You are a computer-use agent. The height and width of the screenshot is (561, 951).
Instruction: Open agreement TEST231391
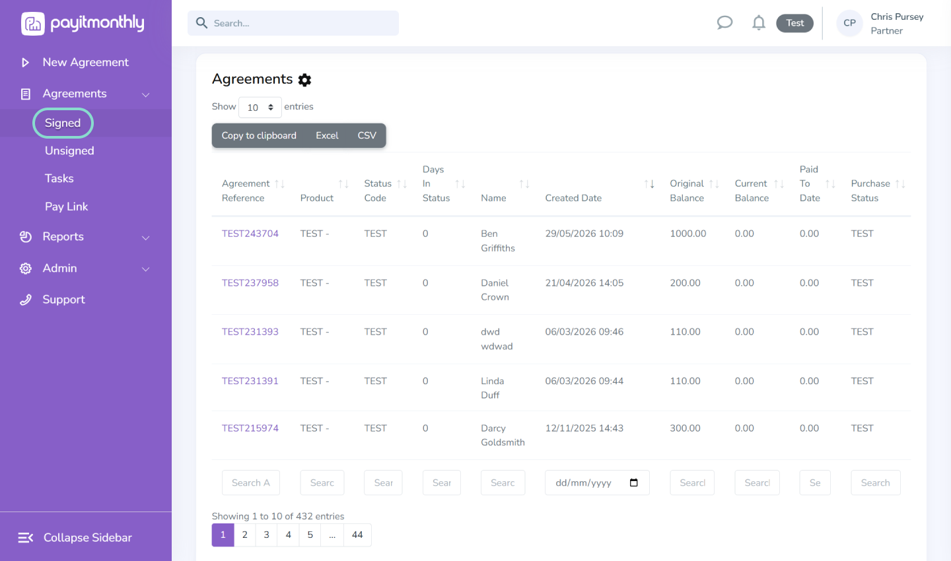(x=250, y=381)
